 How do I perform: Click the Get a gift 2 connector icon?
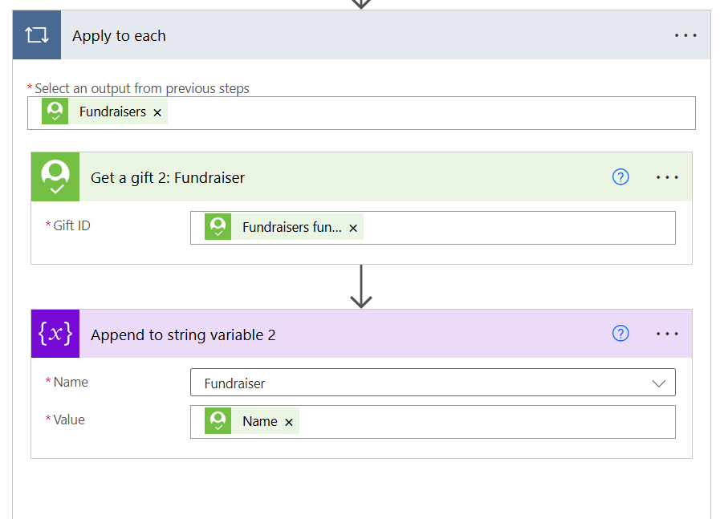55,176
